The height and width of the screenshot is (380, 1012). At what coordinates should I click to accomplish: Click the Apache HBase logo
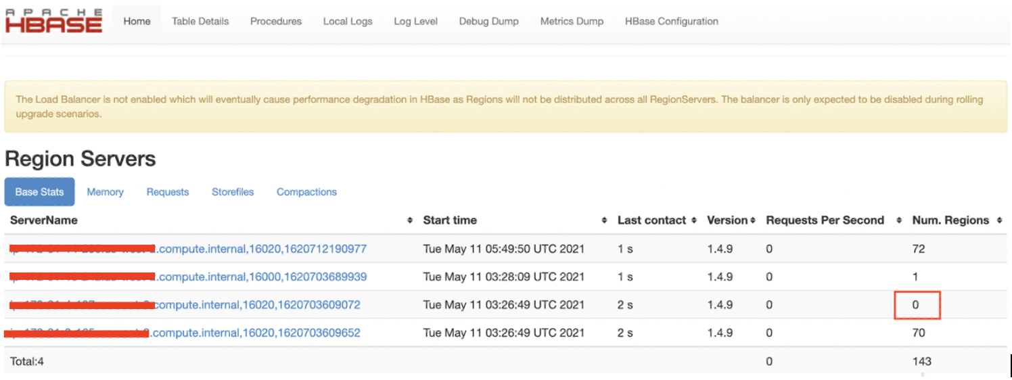(x=53, y=21)
